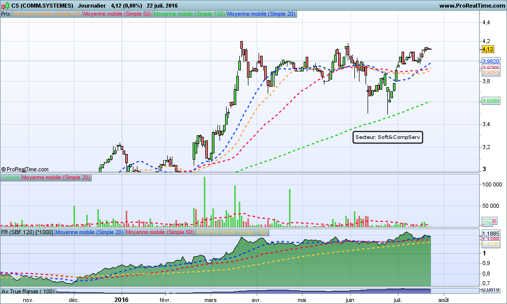Select Moyenne mobile (Simple 20) in volume panel
507x304 pixels.
(56, 177)
